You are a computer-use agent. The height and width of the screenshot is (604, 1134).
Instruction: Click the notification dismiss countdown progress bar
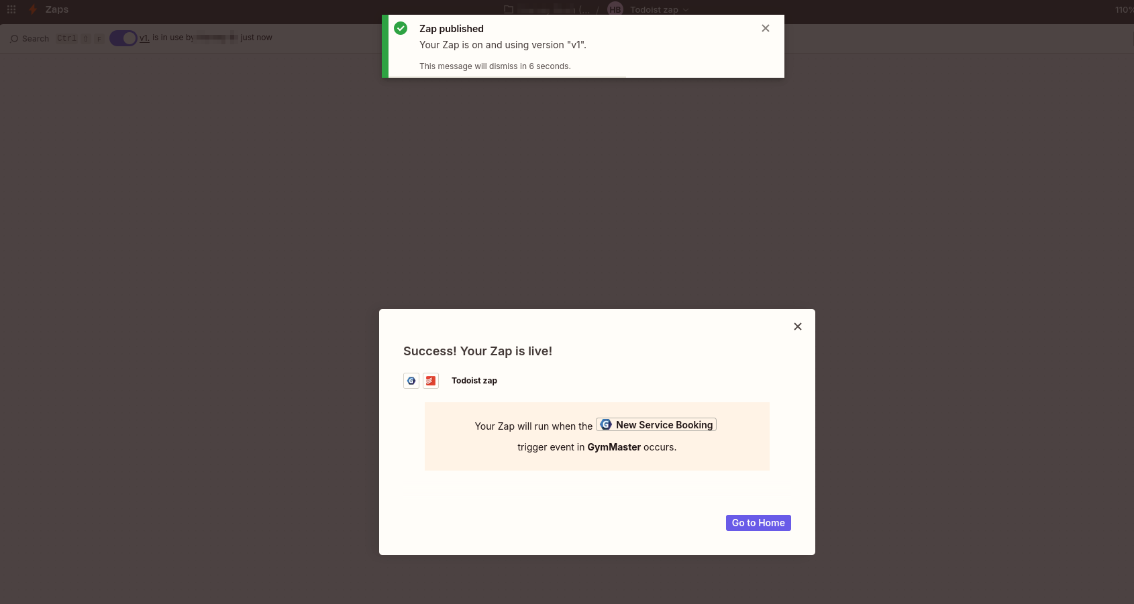coord(507,77)
